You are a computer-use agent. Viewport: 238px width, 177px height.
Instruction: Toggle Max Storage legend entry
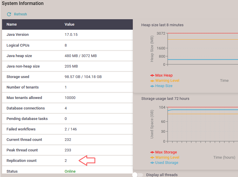[x=164, y=152]
